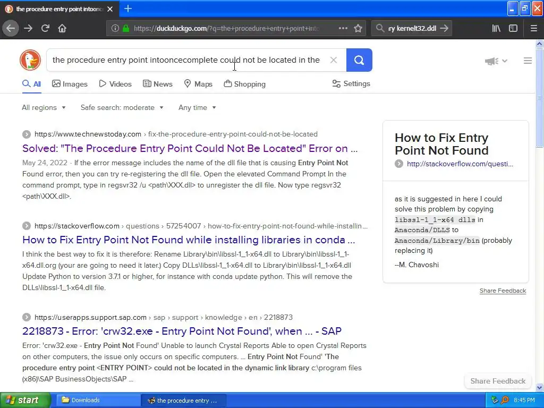The width and height of the screenshot is (544, 408).
Task: Reload the current page
Action: coord(45,29)
